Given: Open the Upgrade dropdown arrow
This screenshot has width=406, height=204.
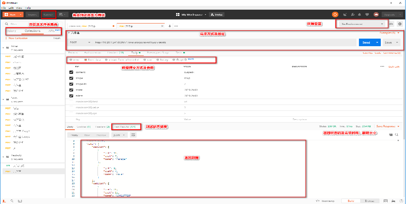Looking at the screenshot, I should pos(400,15).
